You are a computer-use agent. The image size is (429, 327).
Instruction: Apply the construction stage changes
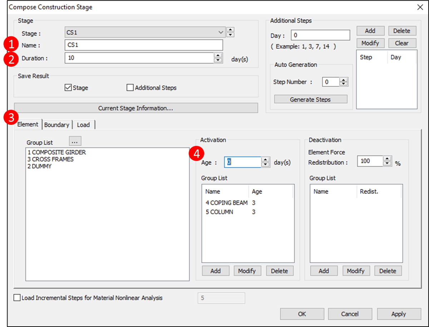(x=398, y=314)
